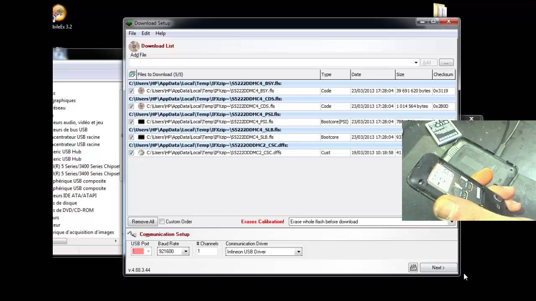Open the File menu

pyautogui.click(x=132, y=33)
